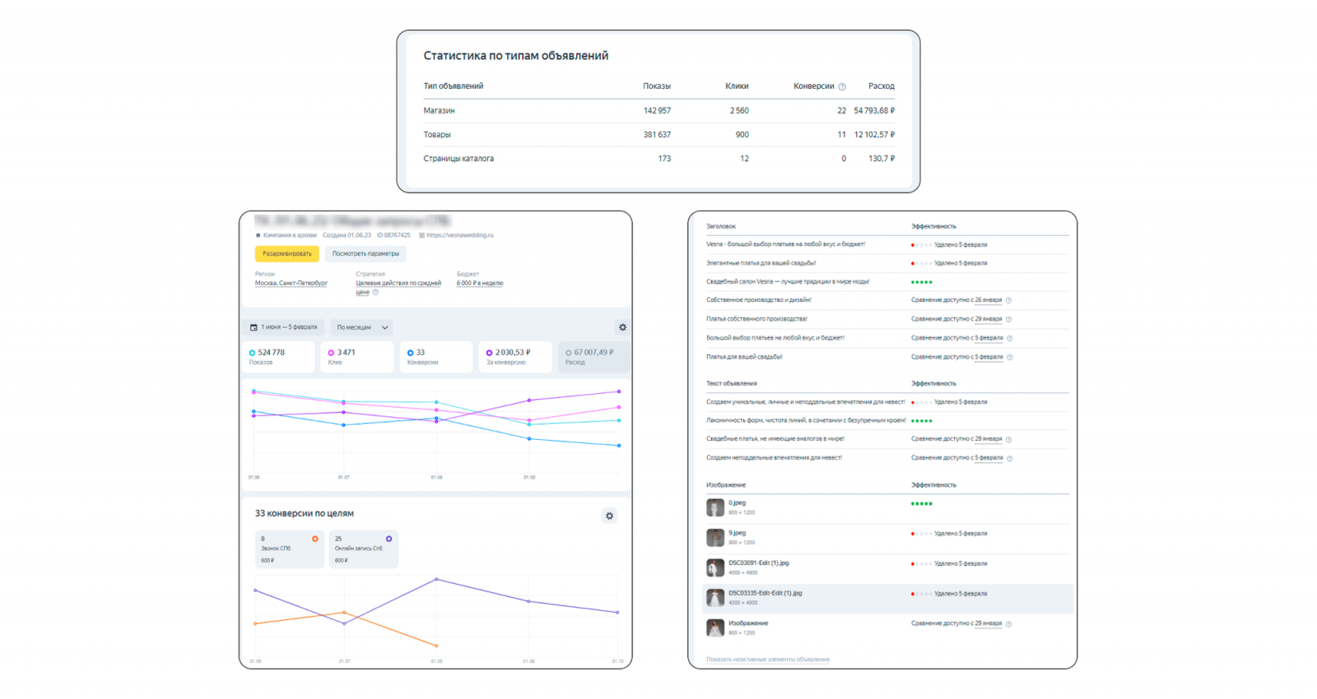Click help icon next to 26 января comparison
1317x699 pixels.
click(x=1008, y=300)
